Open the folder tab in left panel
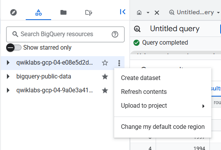 [x=63, y=12]
